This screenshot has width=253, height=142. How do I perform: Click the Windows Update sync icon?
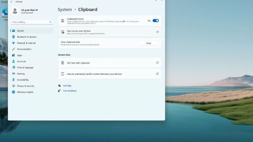[x=13, y=92]
